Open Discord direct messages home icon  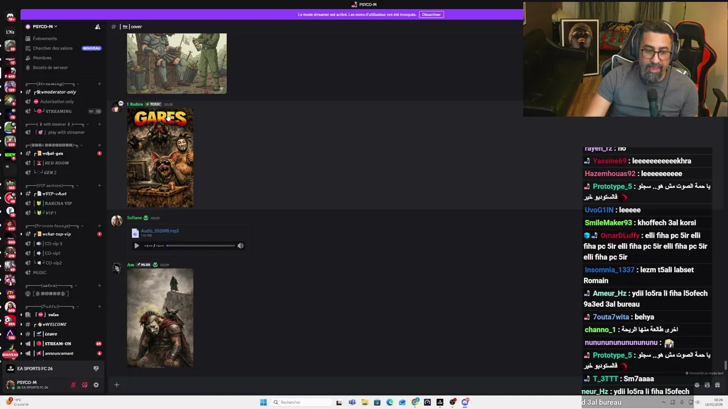[10, 17]
